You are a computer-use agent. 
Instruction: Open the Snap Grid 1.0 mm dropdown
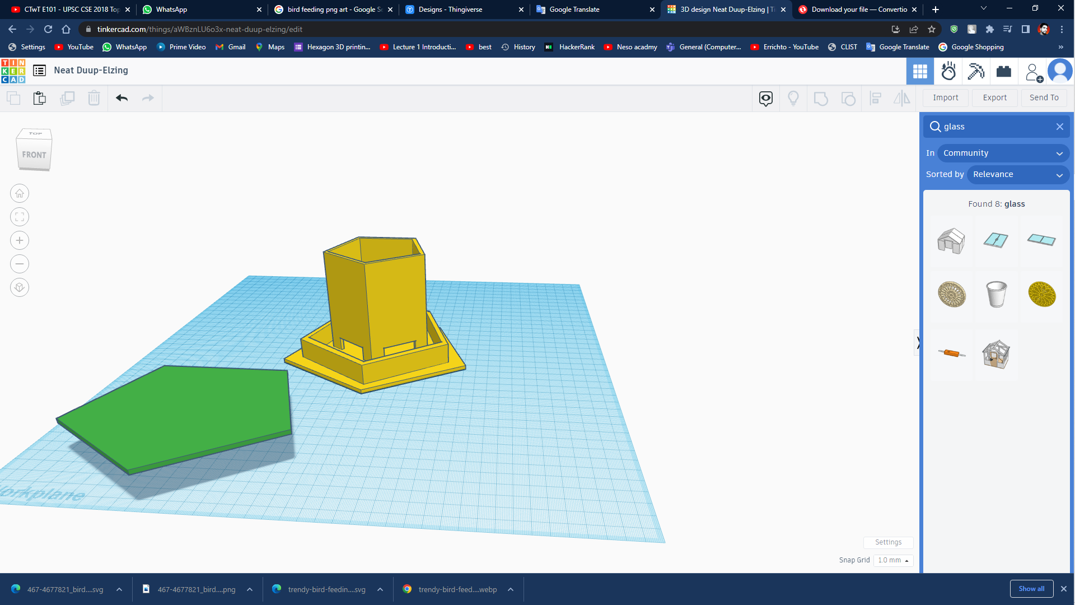click(893, 560)
